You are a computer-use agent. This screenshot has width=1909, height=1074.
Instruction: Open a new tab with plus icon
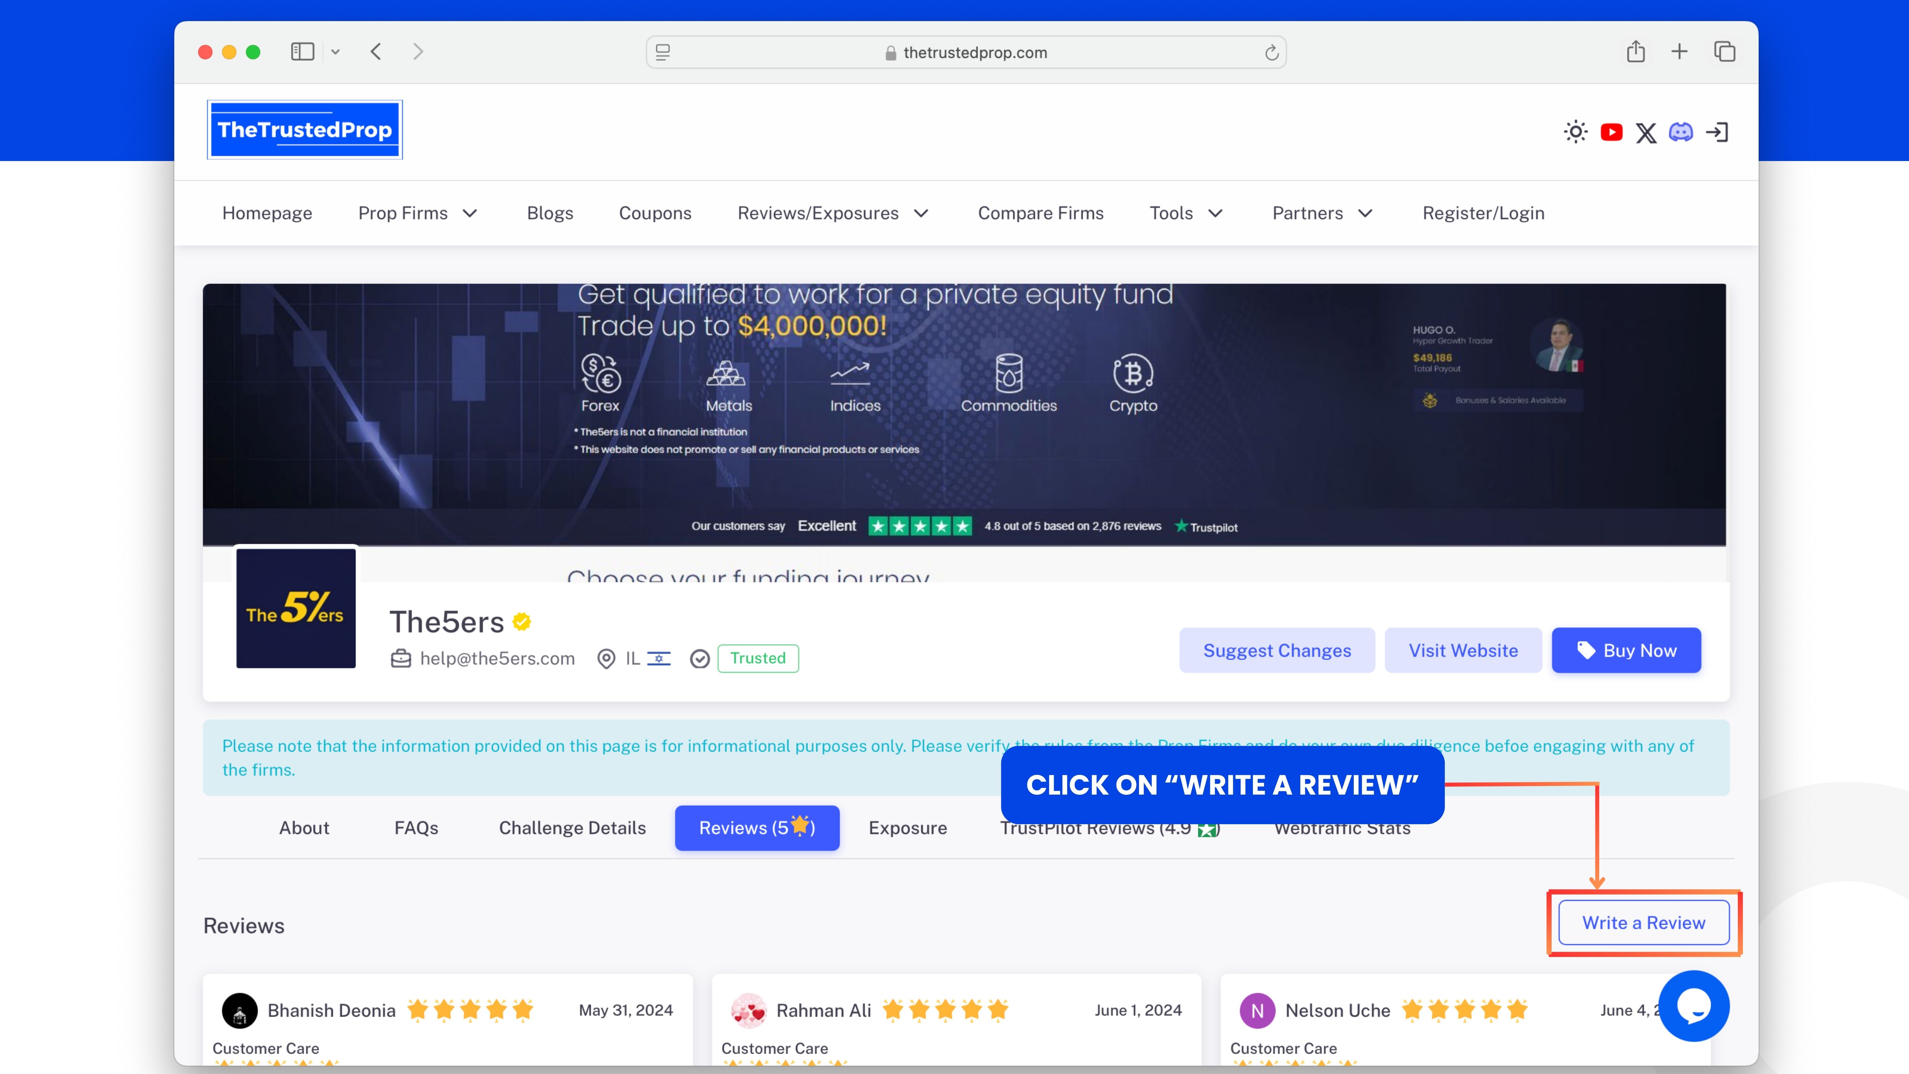click(x=1679, y=51)
